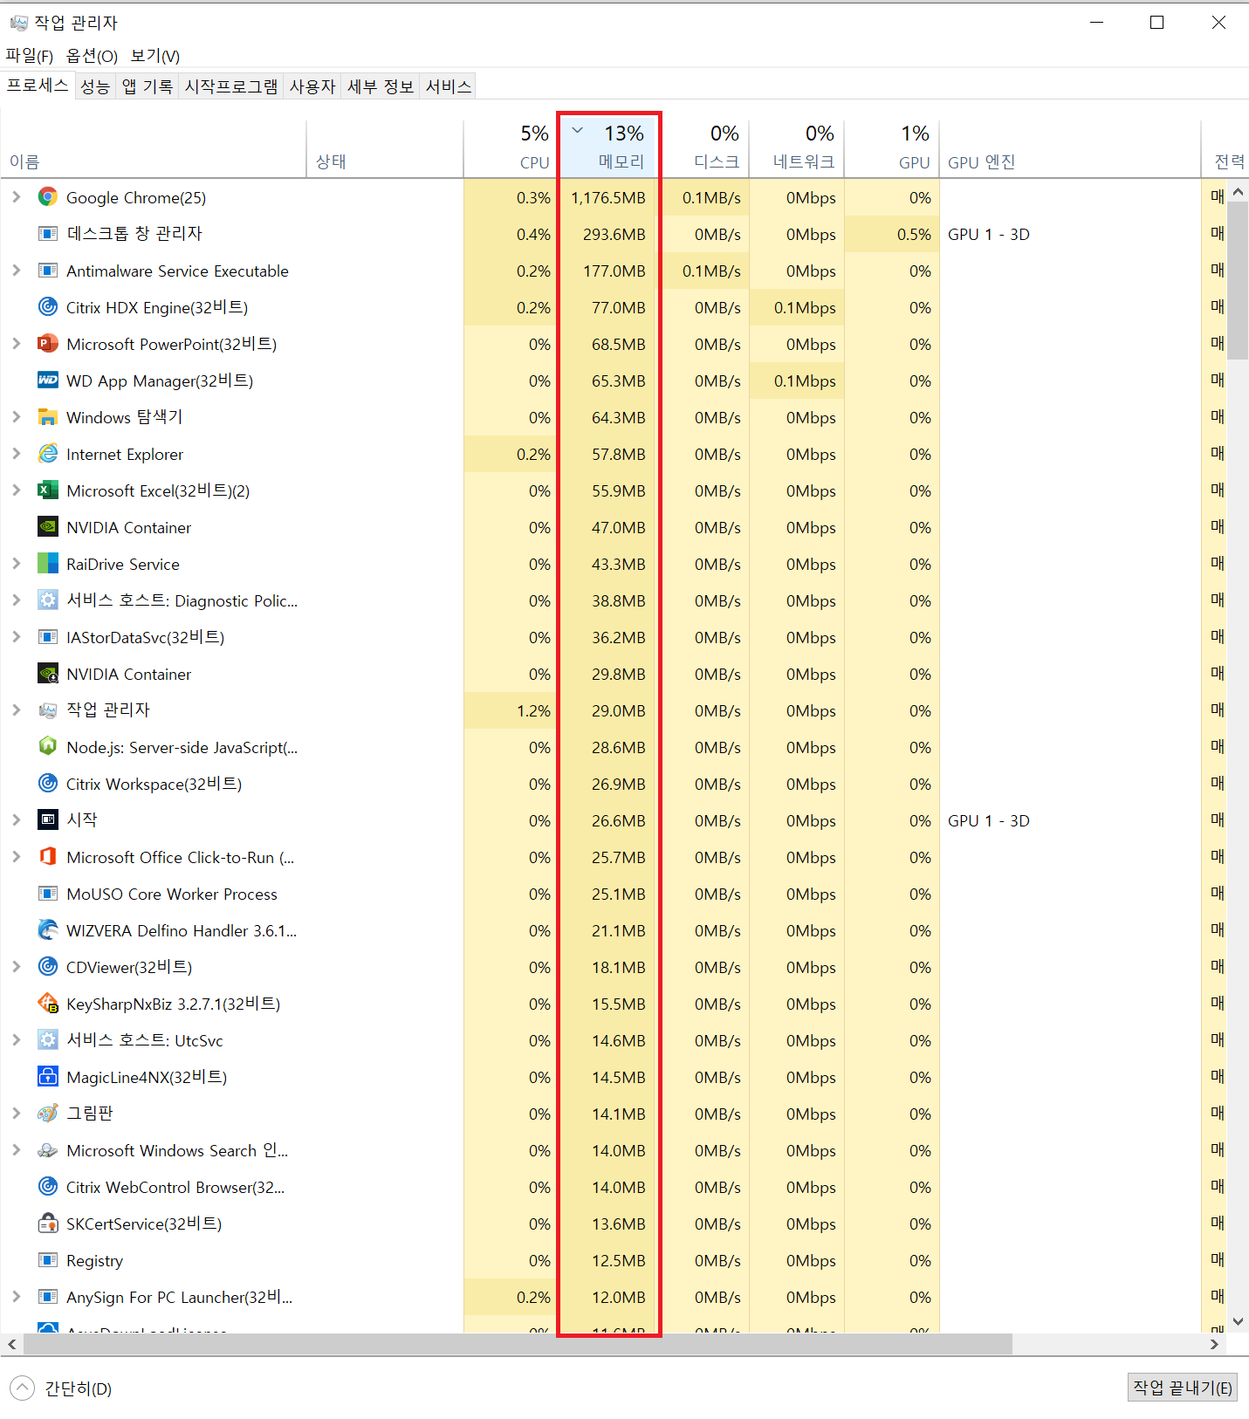This screenshot has width=1249, height=1419.
Task: Click the 작업 관리자 process row icon
Action: click(48, 710)
